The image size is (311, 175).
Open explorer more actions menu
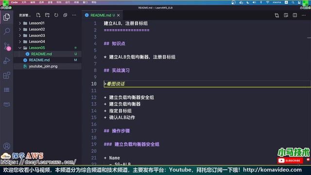click(x=74, y=15)
